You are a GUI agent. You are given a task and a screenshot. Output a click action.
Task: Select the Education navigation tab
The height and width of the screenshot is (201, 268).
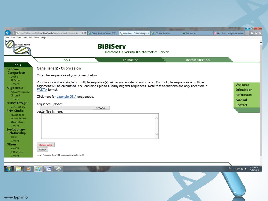pos(131,60)
